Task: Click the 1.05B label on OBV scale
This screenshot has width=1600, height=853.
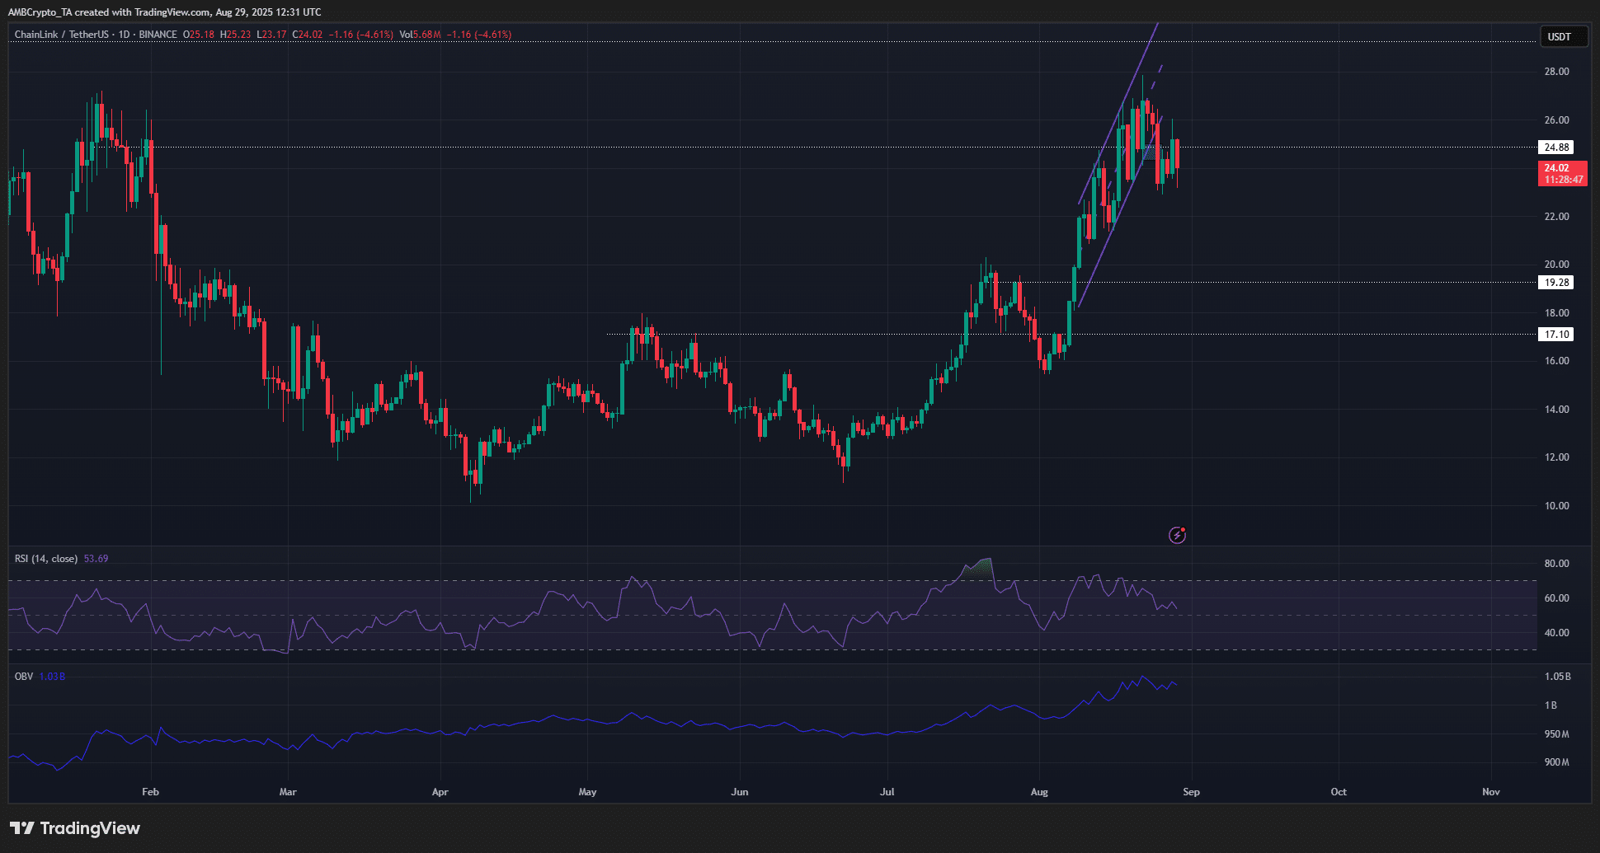Action: pos(1557,677)
